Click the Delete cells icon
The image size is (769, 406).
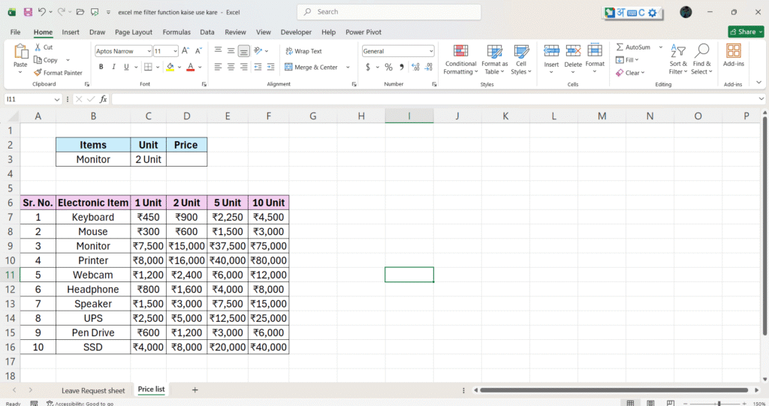(573, 50)
